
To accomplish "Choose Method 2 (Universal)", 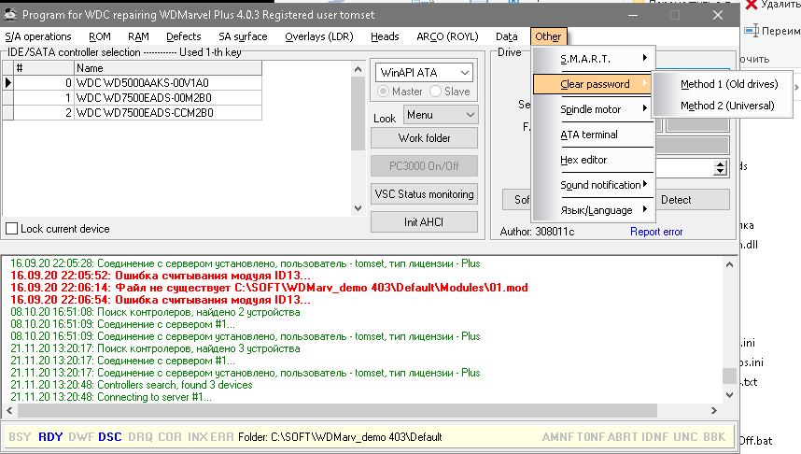I will (723, 106).
